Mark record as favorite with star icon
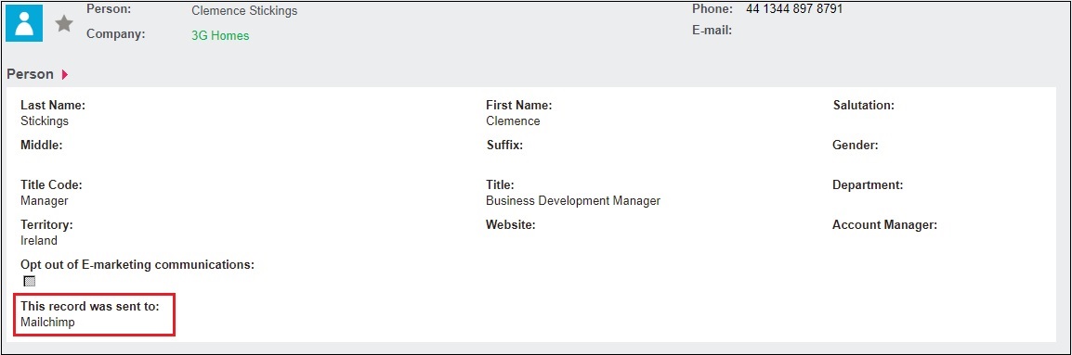The height and width of the screenshot is (355, 1072). point(64,24)
